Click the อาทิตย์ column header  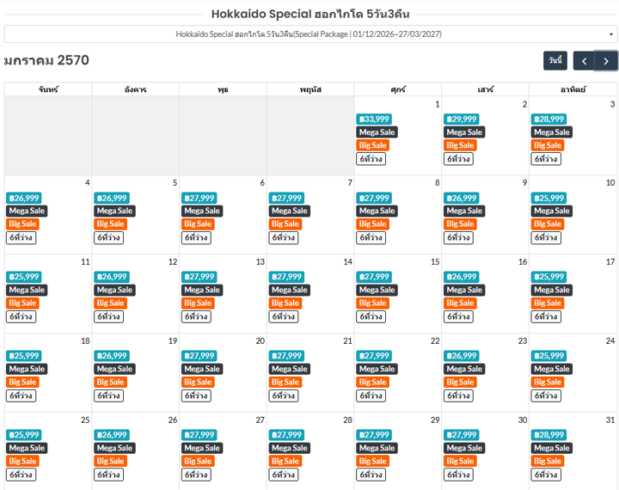(x=573, y=89)
